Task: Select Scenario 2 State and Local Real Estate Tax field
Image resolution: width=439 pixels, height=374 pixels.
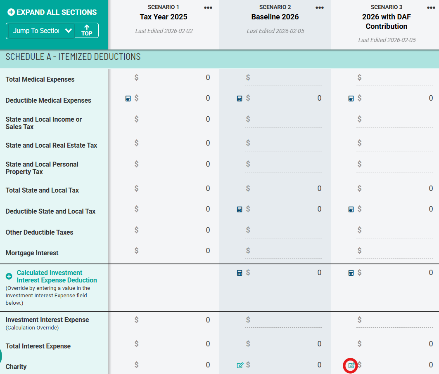Action: click(x=287, y=143)
